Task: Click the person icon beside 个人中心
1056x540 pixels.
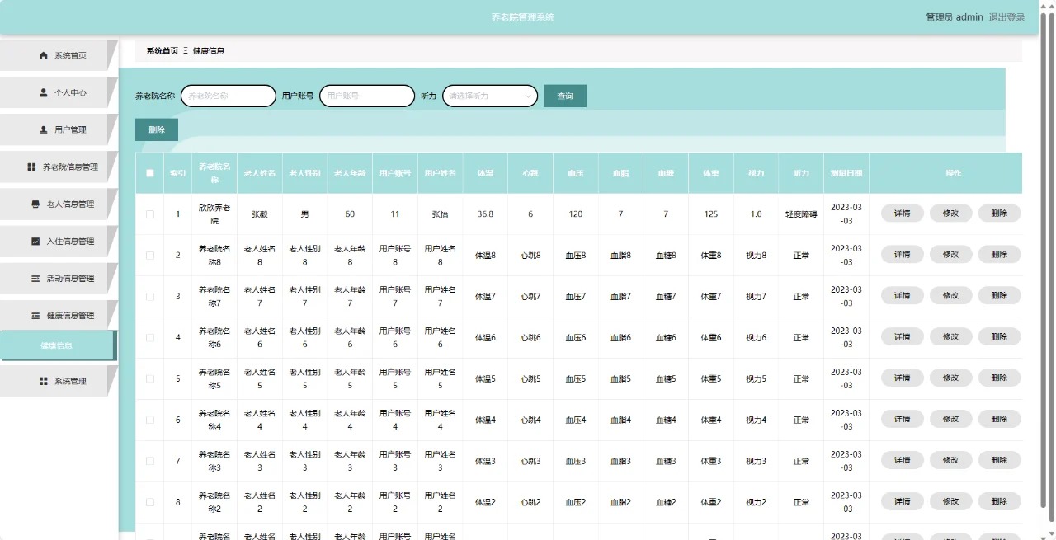Action: (44, 92)
